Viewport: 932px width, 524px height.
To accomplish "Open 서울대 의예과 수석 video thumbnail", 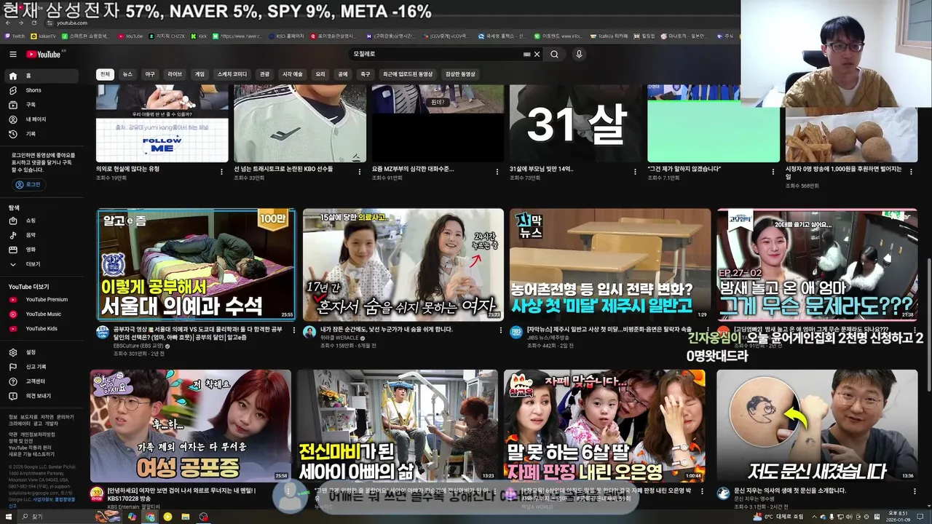I will tap(196, 265).
